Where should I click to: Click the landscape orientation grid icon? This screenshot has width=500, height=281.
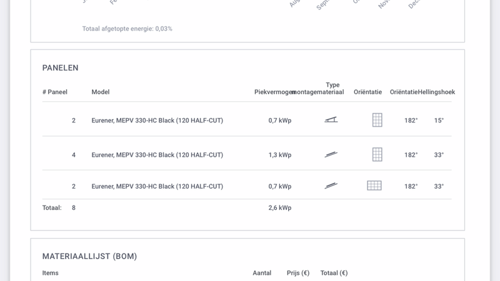click(374, 185)
